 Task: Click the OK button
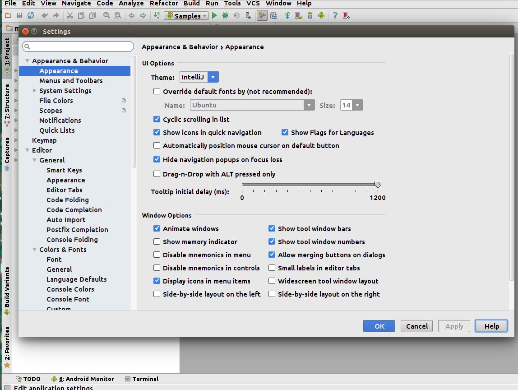click(x=379, y=326)
